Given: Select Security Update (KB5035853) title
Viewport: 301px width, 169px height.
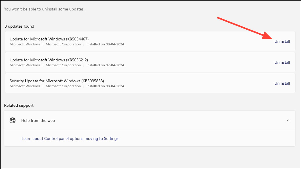Looking at the screenshot, I should point(57,81).
